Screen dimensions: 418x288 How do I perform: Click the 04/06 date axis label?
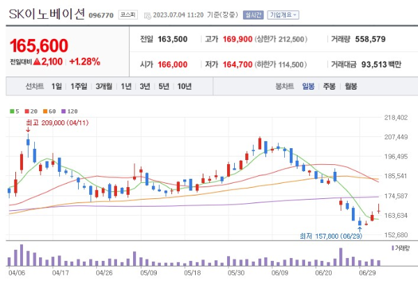(17, 273)
